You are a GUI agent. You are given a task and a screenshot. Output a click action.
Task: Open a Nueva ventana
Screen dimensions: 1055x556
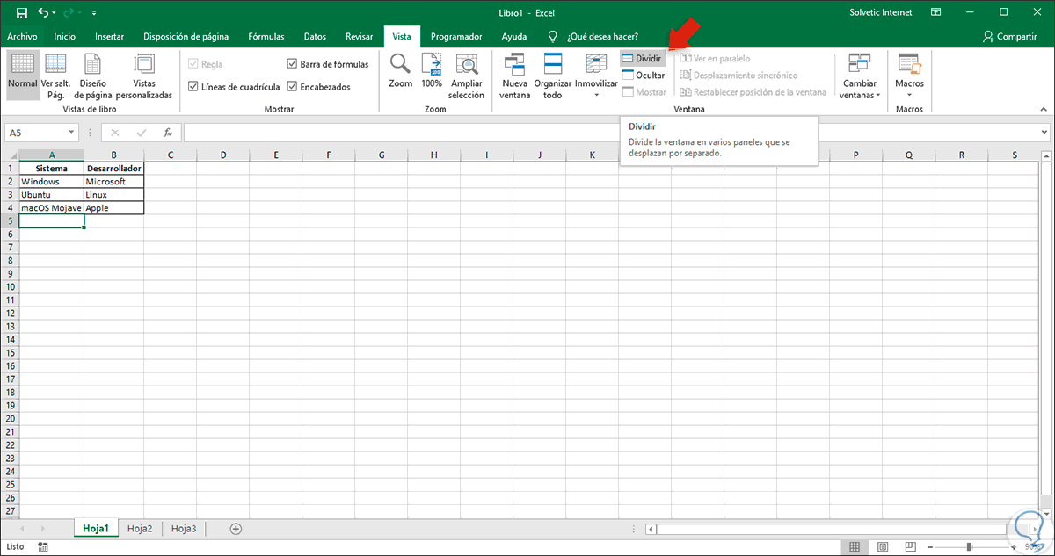(514, 76)
